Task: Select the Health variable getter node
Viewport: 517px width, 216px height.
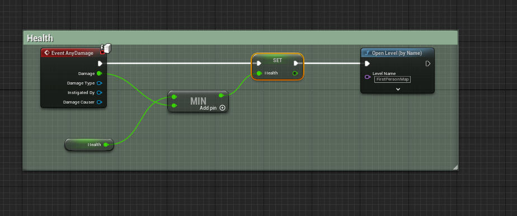Action: coord(89,145)
